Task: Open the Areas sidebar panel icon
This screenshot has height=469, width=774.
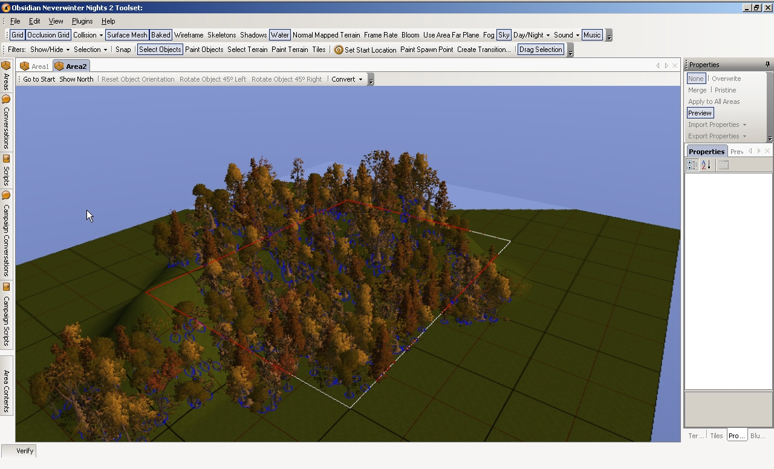Action: tap(6, 65)
